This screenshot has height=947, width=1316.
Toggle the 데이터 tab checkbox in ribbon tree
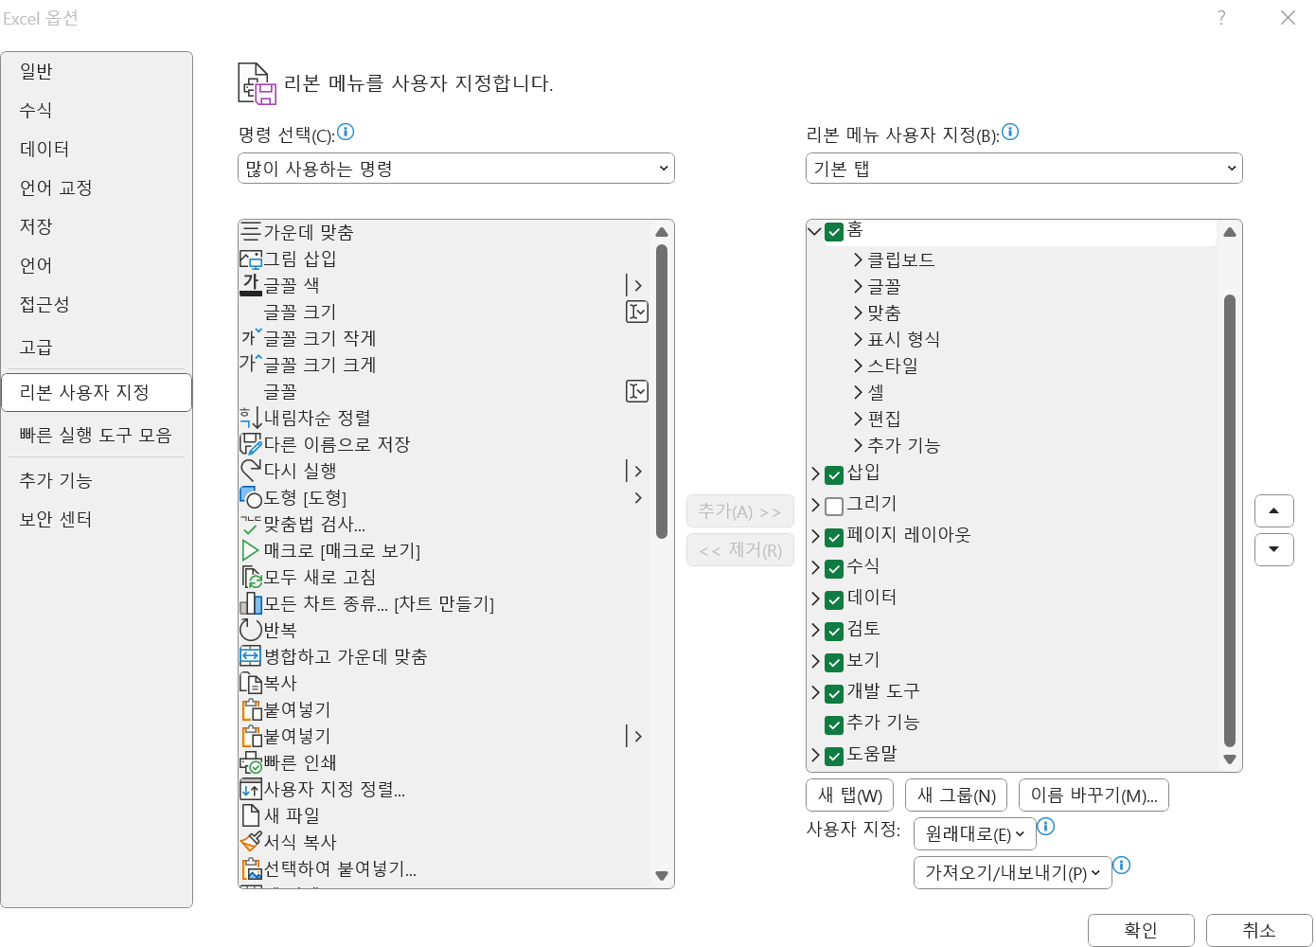tap(834, 599)
